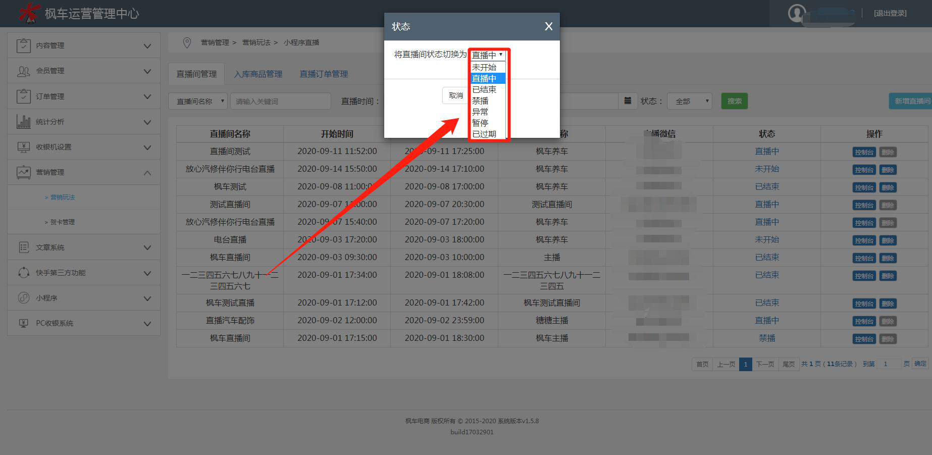Click 控制台 for 直播汽车配饰 row
Screen dimensions: 932x455
[864, 321]
